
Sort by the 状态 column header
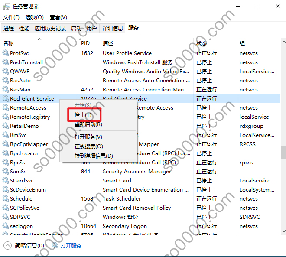click(x=215, y=43)
